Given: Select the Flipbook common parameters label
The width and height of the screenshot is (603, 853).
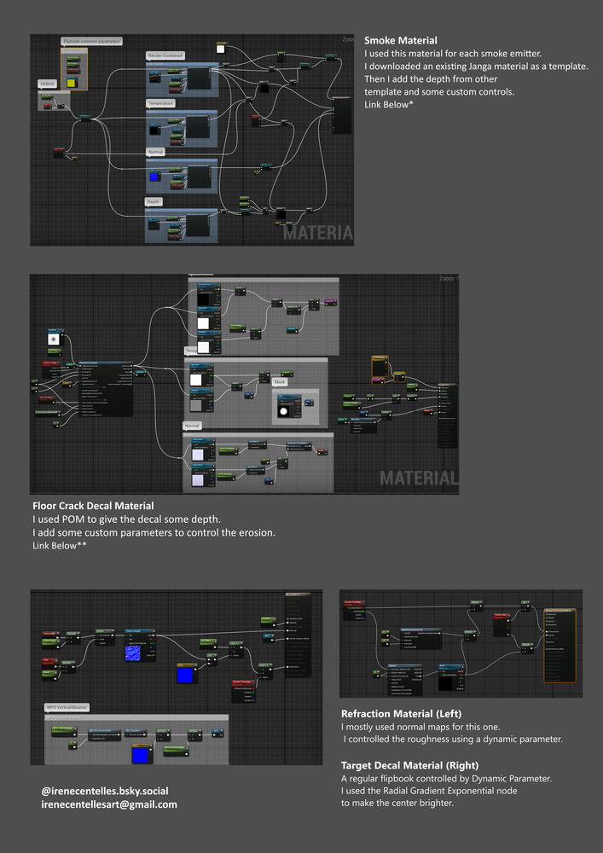Looking at the screenshot, I should (90, 41).
